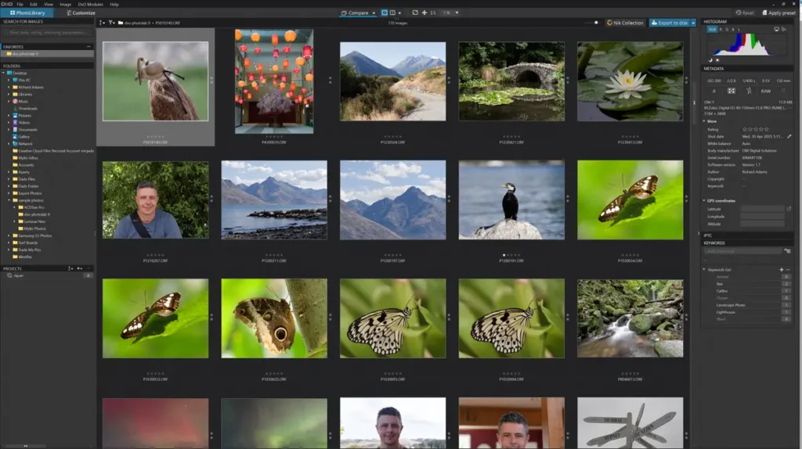
Task: Open the File menu
Action: (x=20, y=4)
